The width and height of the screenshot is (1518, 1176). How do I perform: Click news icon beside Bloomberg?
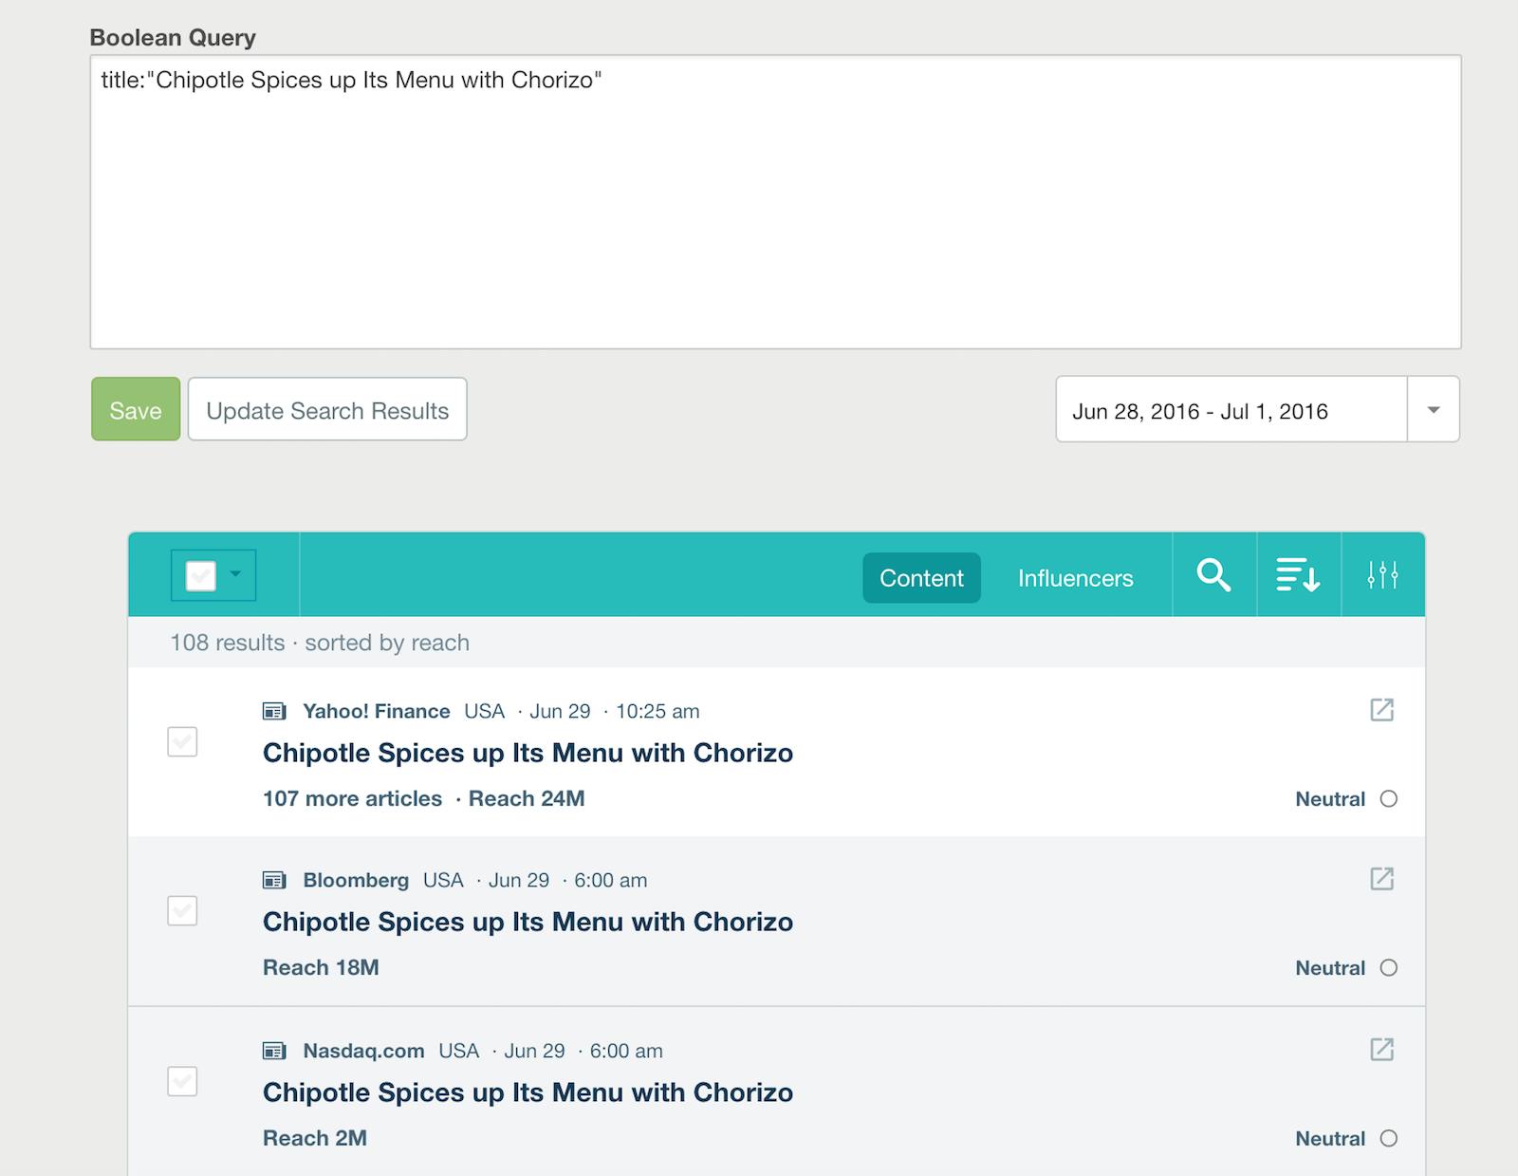[x=274, y=880]
